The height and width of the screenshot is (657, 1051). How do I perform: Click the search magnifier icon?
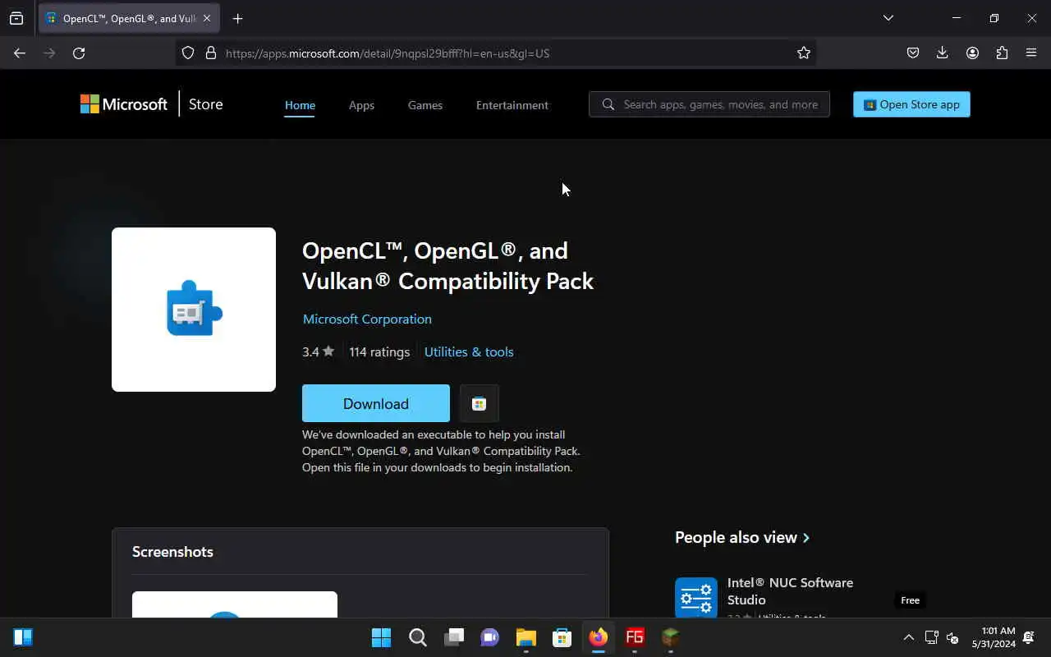[x=608, y=104]
